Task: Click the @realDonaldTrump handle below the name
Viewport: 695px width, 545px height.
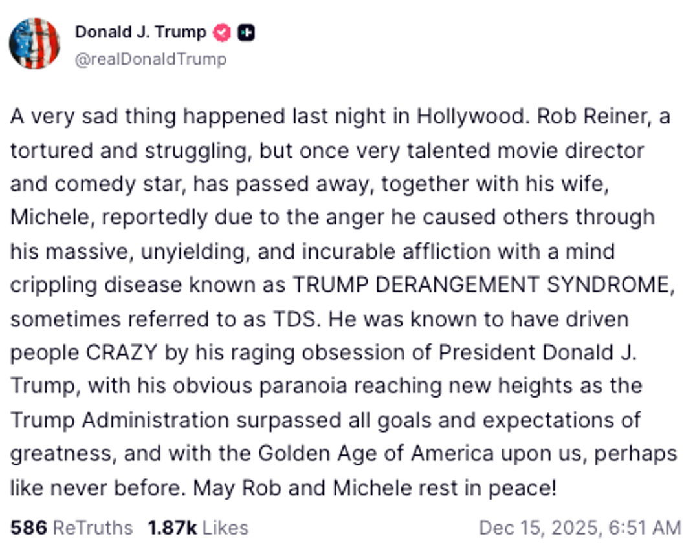Action: (149, 58)
